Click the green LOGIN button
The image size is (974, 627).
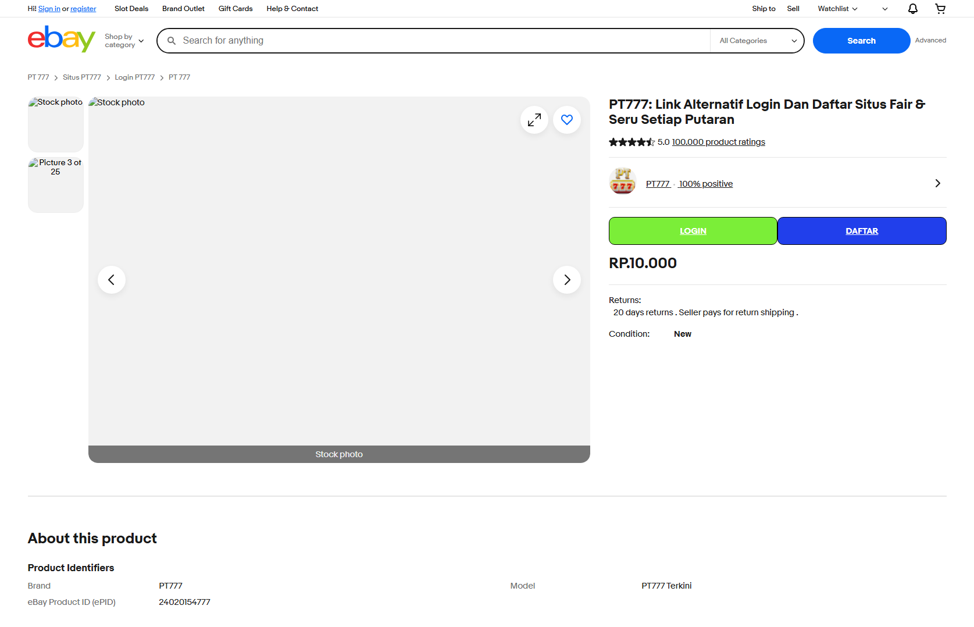[x=693, y=231]
